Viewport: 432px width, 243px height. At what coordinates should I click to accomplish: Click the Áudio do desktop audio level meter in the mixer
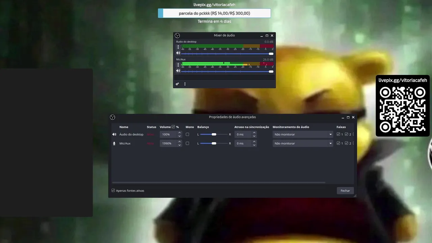coord(227,46)
